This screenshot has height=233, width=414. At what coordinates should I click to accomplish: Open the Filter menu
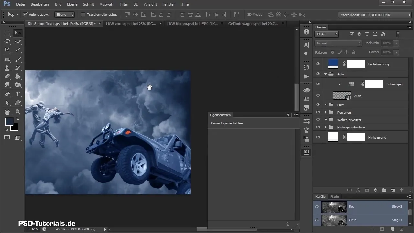[124, 4]
